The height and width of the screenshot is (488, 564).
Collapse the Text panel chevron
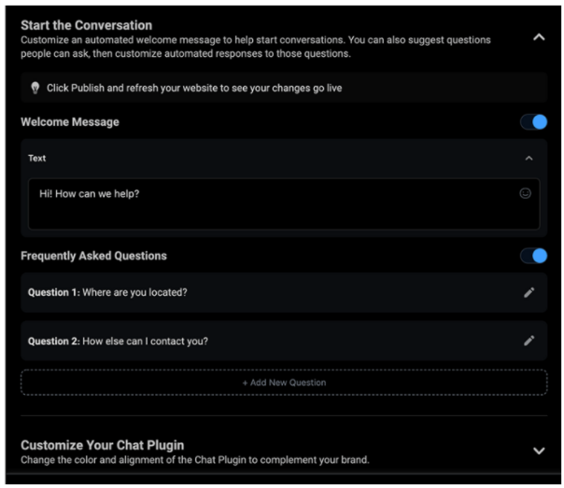529,158
